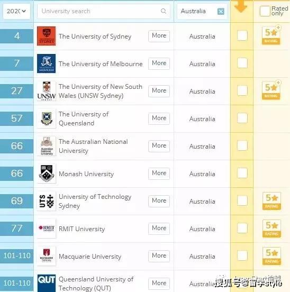Tick compare checkbox for University of Queensland
This screenshot has height=292, width=290.
242,118
